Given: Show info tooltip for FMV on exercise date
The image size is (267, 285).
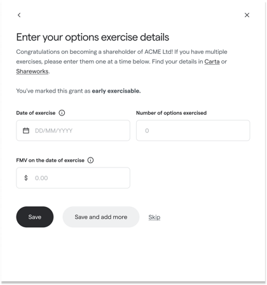Looking at the screenshot, I should 90,160.
